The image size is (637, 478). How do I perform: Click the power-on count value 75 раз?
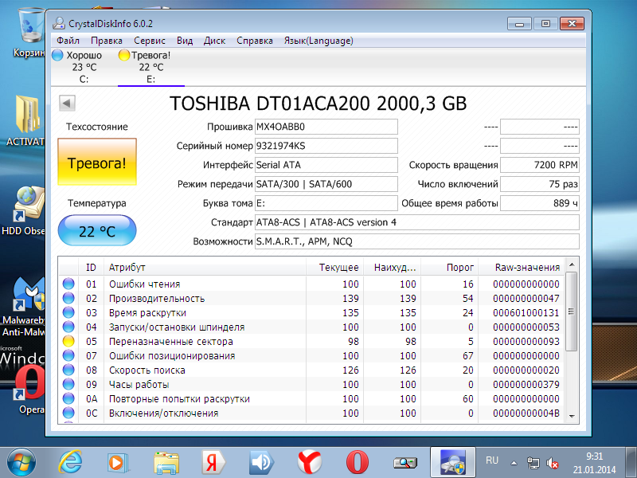(x=540, y=184)
